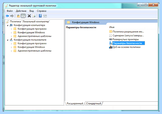Maximize the Редактор локальной групповой политики window

pyautogui.click(x=146, y=5)
